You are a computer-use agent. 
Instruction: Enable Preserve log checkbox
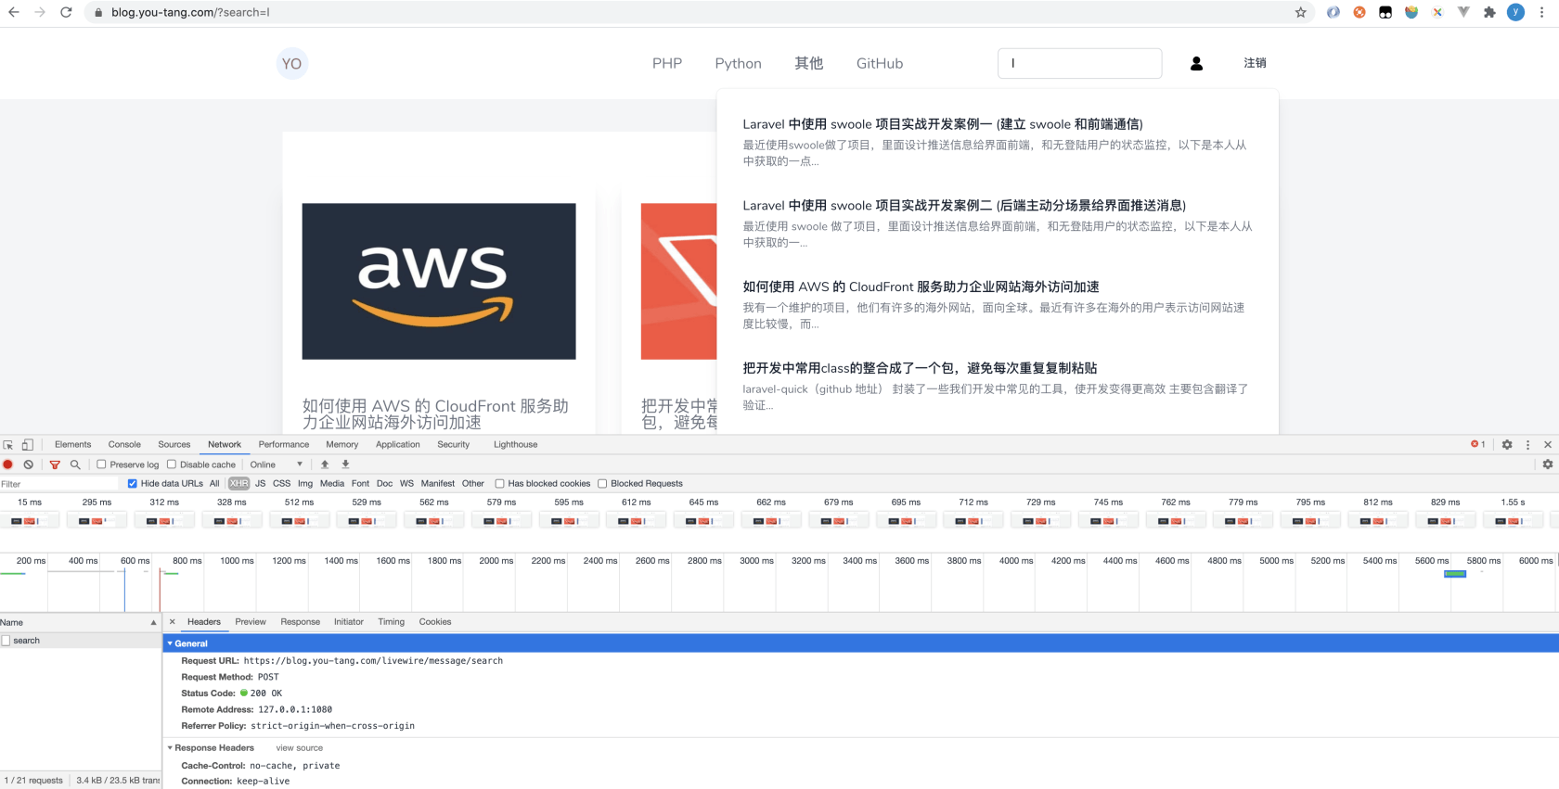(101, 464)
